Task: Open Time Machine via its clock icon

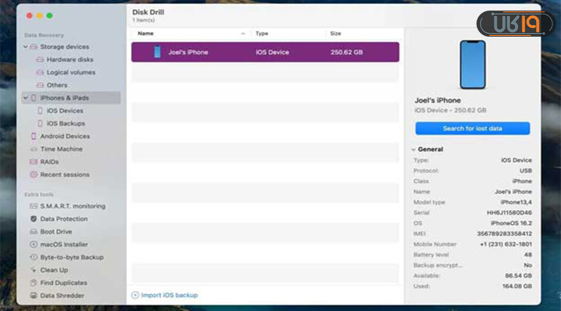Action: [x=34, y=149]
